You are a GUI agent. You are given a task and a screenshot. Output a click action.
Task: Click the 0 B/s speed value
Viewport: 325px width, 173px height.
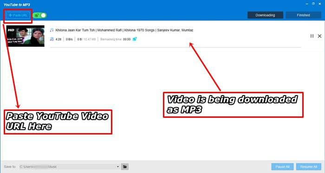[69, 39]
